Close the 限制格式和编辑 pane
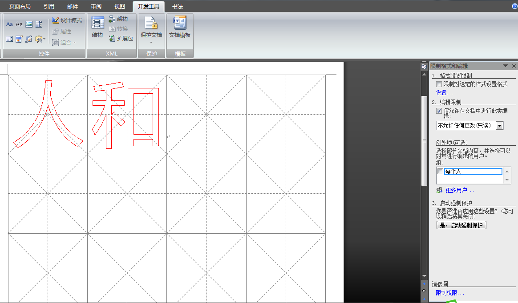This screenshot has width=518, height=303. pos(514,66)
